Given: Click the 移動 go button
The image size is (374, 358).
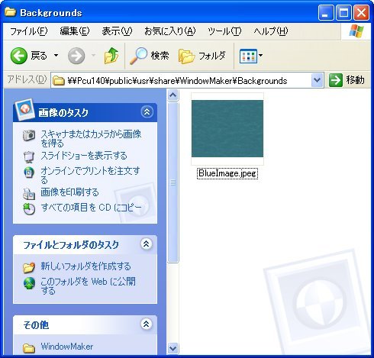Looking at the screenshot, I should point(347,80).
